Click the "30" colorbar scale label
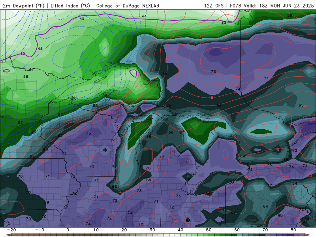Viewport: 316px width, 237px height. click(x=152, y=230)
